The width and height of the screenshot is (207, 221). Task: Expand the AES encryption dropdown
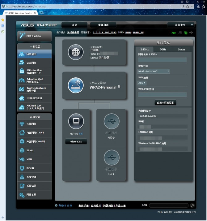(x=142, y=83)
